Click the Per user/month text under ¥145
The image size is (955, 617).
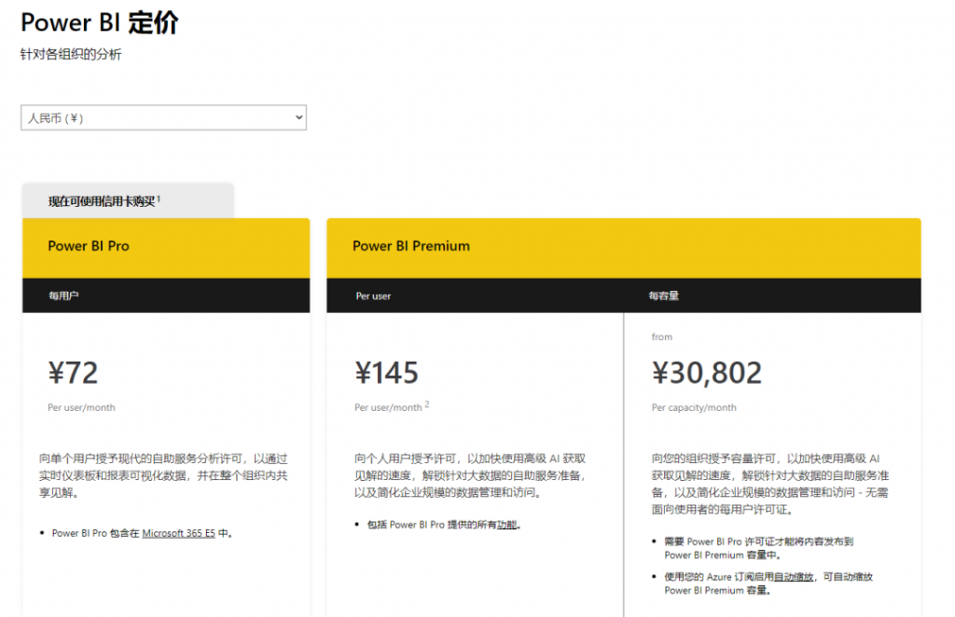(x=388, y=407)
